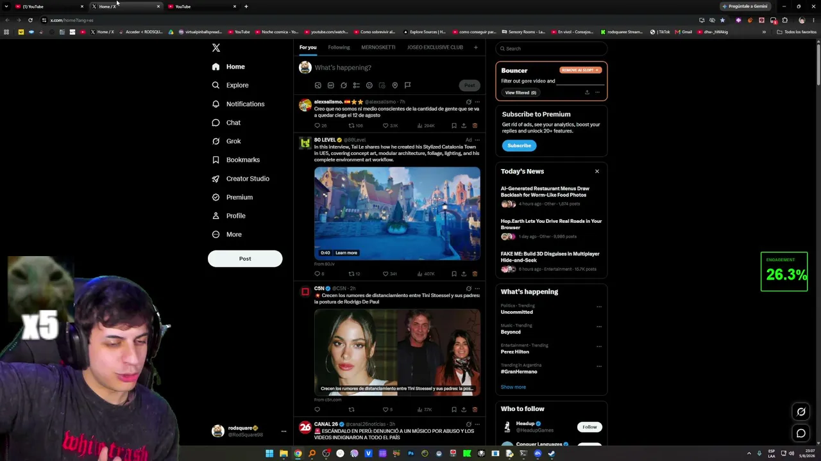Add a GIF in the composer
The width and height of the screenshot is (821, 461).
[x=330, y=85]
